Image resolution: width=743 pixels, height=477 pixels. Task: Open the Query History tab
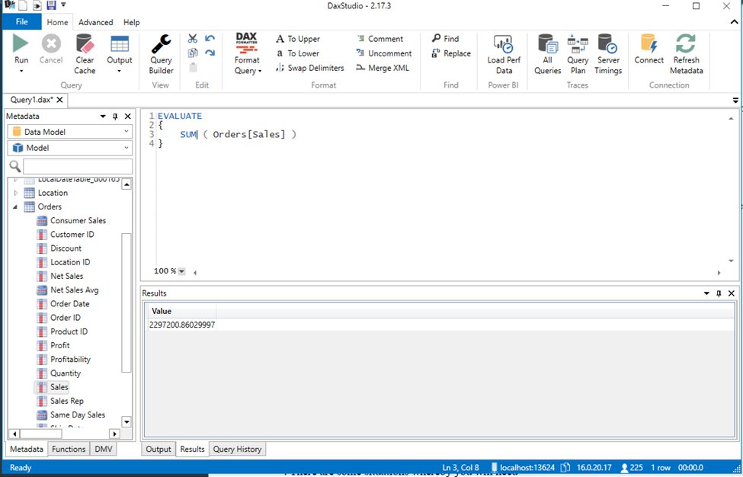pos(237,449)
